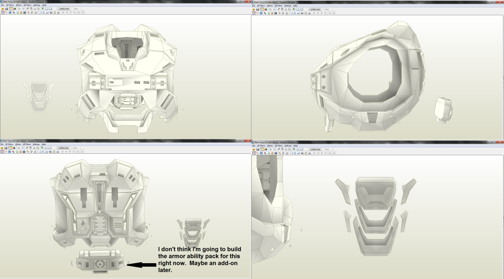Click the Open file icon in top-left window

(x=2, y=9)
